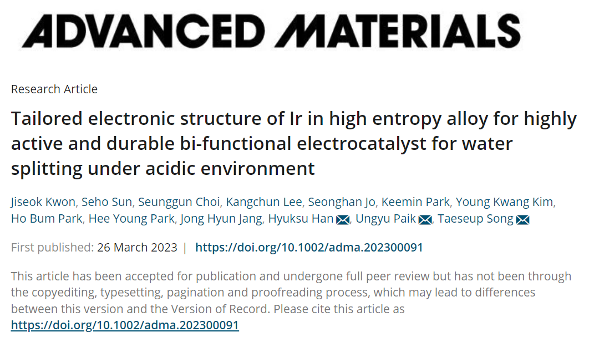Click the Young Kwang Kim author link
The image size is (589, 352).
[x=504, y=202]
